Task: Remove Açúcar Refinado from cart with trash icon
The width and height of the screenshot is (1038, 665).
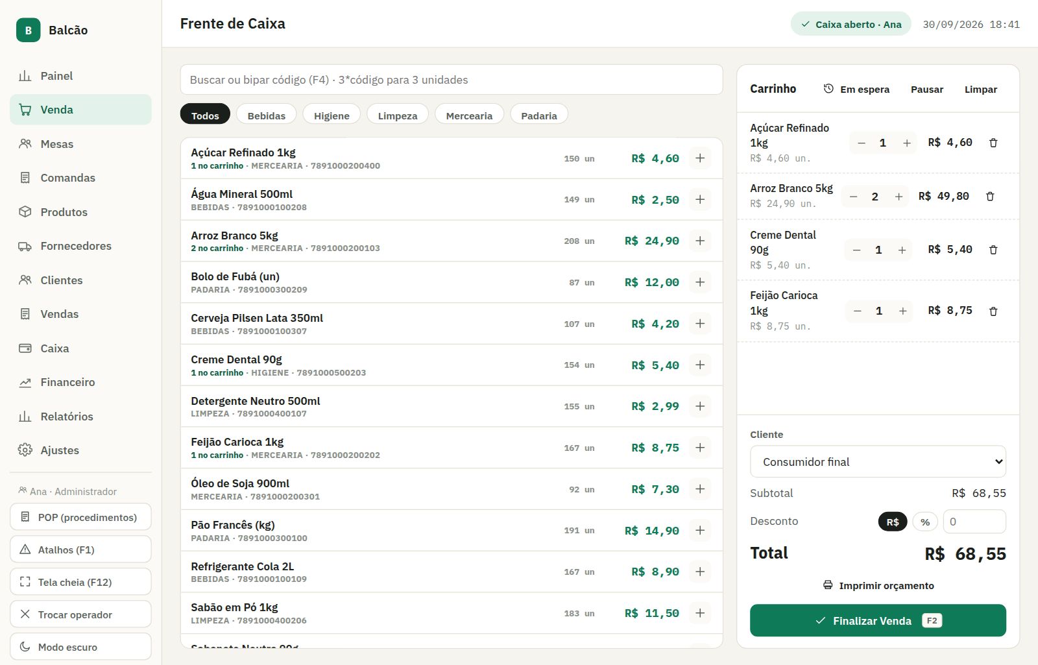Action: click(993, 143)
